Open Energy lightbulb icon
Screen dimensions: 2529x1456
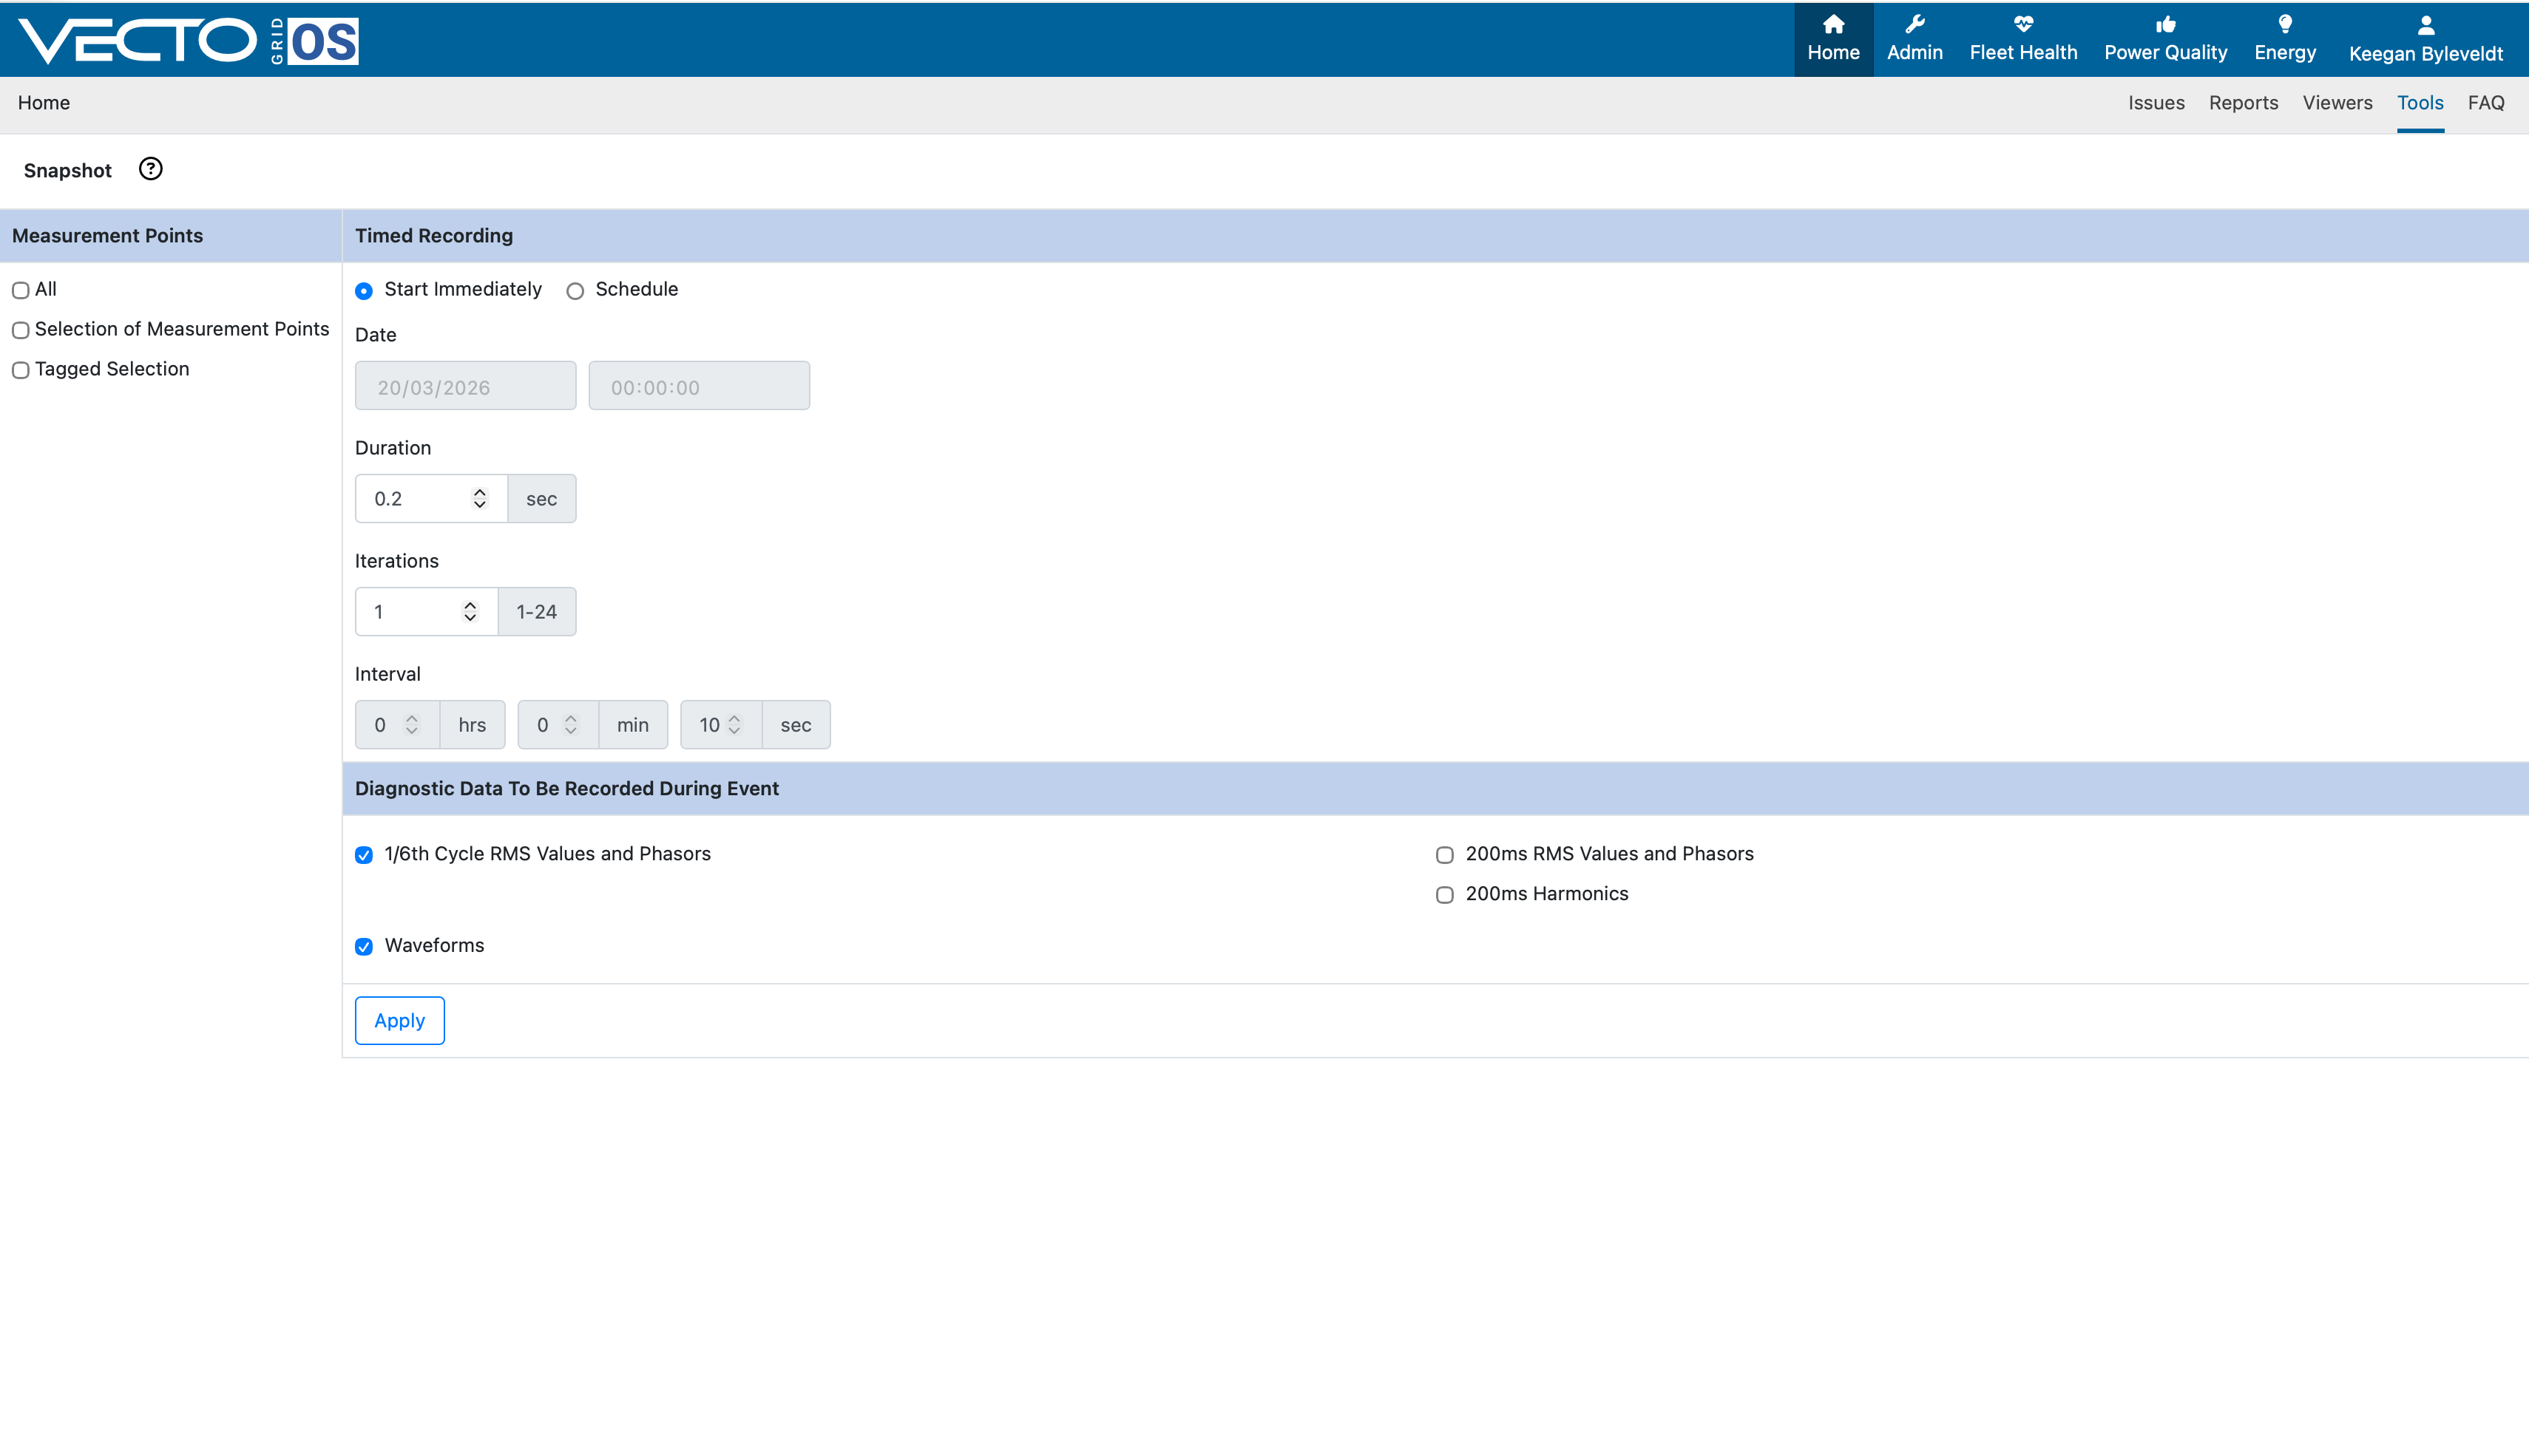[x=2285, y=24]
